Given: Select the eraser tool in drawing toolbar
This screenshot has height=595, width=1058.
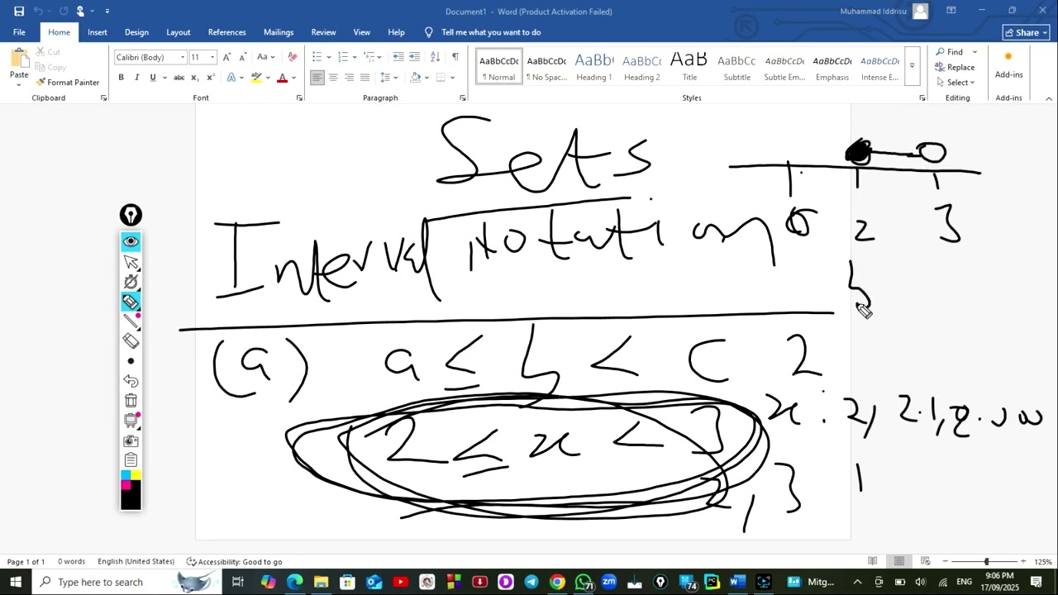Looking at the screenshot, I should (131, 340).
